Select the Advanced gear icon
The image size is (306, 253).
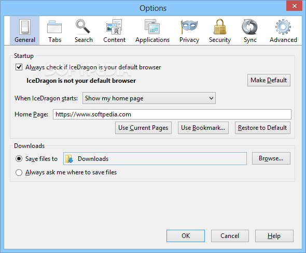coord(283,27)
